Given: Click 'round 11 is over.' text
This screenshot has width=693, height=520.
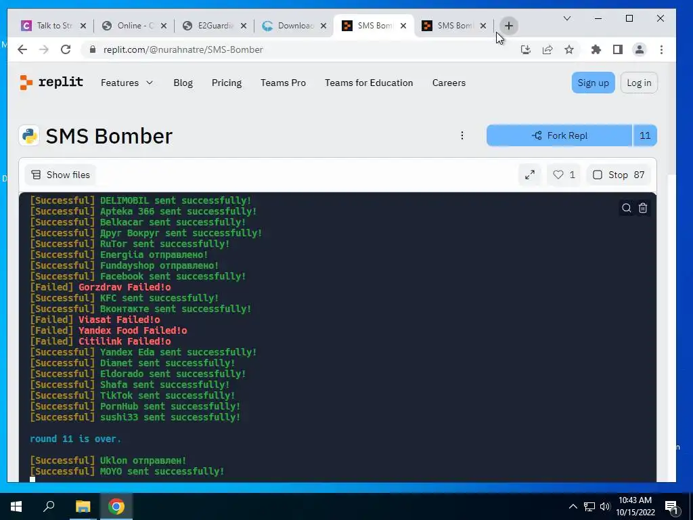Looking at the screenshot, I should point(76,439).
